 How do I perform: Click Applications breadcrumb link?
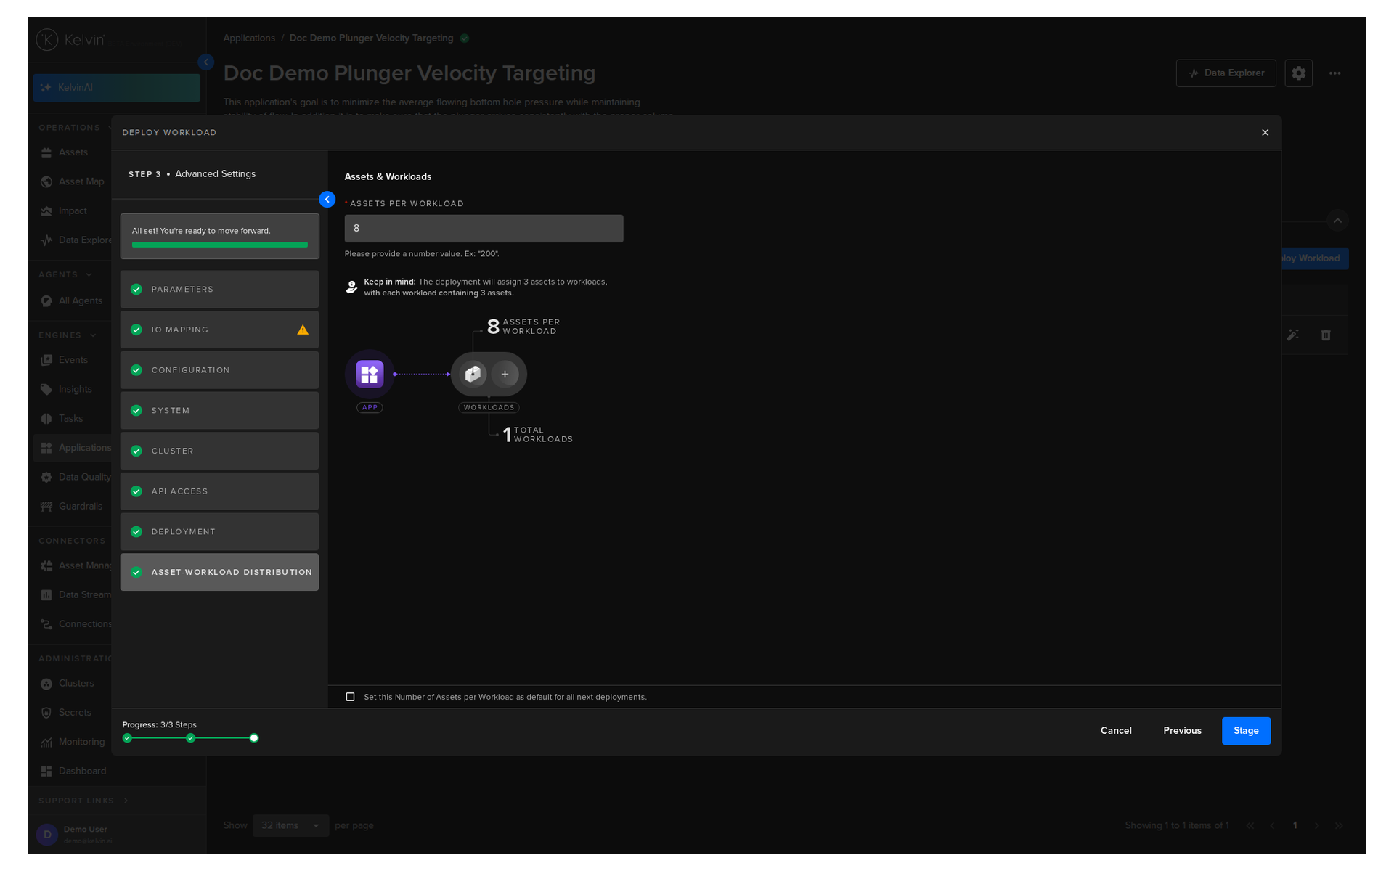pyautogui.click(x=249, y=38)
